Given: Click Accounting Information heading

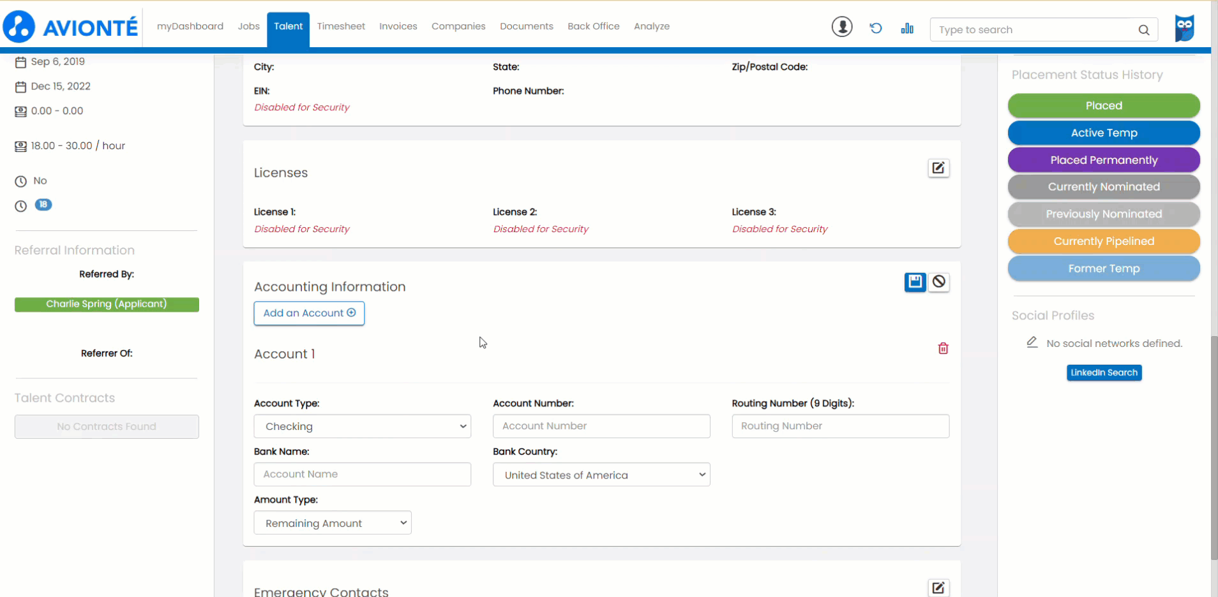Looking at the screenshot, I should (x=330, y=287).
